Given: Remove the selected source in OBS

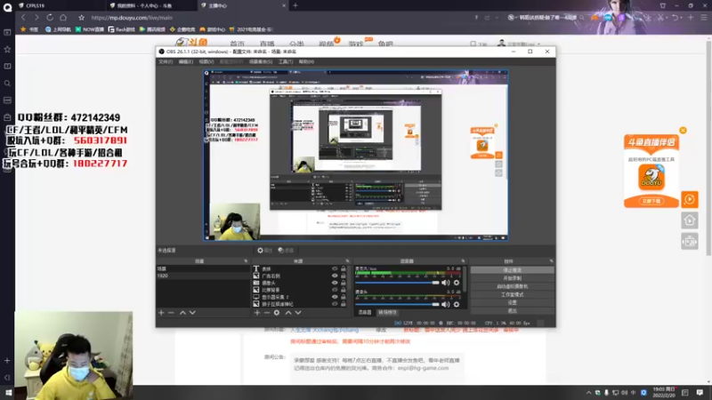Looking at the screenshot, I should 267,313.
